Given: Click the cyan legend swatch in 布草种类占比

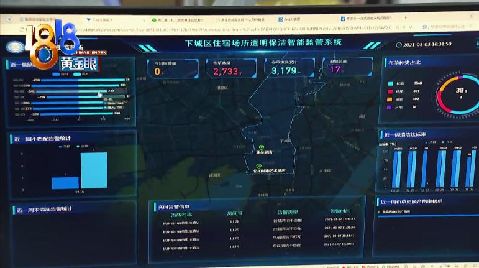Looking at the screenshot, I should pos(390,84).
